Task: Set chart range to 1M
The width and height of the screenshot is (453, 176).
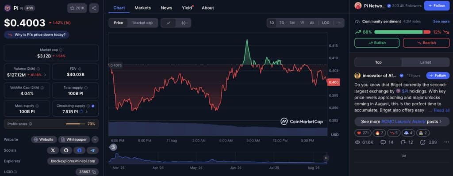Action: point(292,23)
